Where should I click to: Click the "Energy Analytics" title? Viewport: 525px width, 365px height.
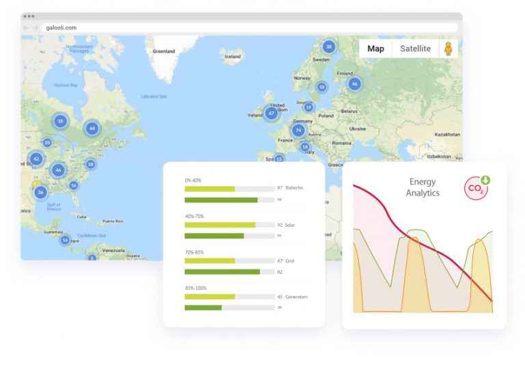click(x=422, y=187)
